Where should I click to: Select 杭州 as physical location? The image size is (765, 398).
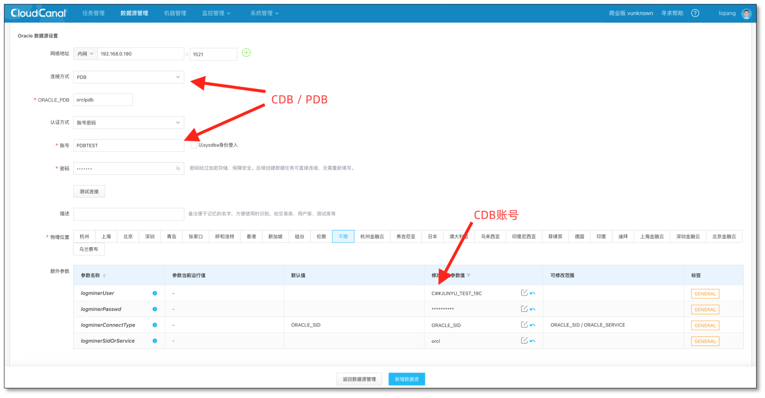coord(84,236)
